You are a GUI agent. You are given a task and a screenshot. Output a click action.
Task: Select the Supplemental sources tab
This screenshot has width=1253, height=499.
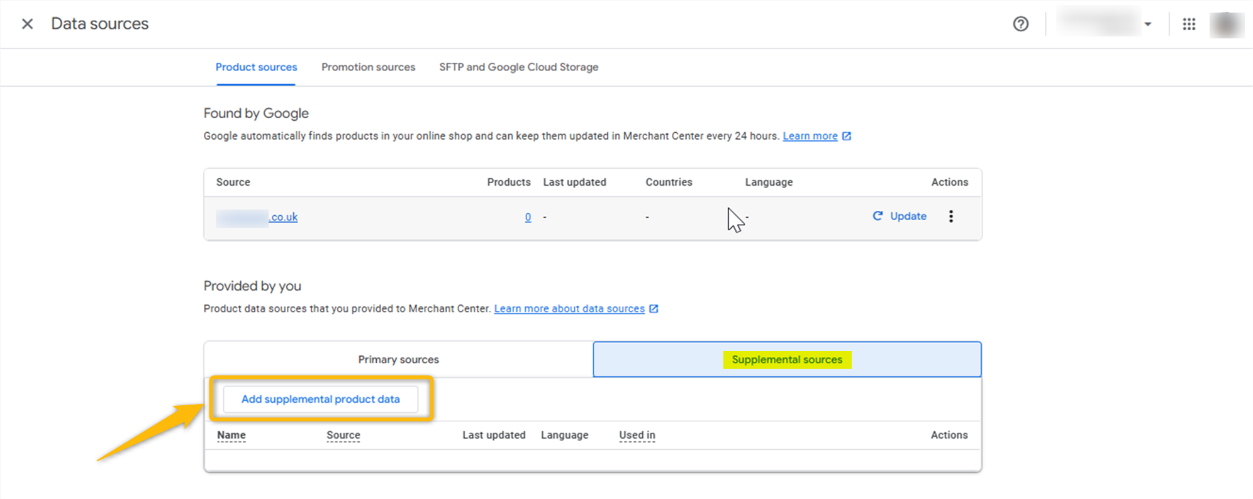click(786, 359)
